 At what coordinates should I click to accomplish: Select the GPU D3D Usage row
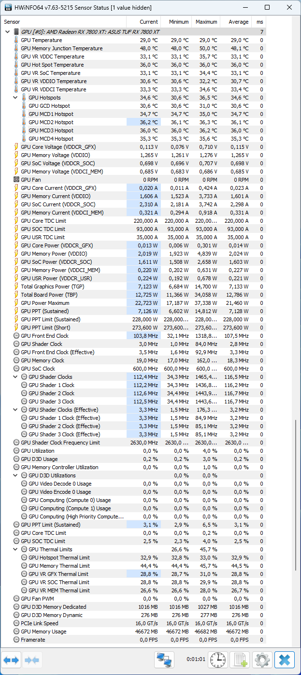(x=133, y=459)
